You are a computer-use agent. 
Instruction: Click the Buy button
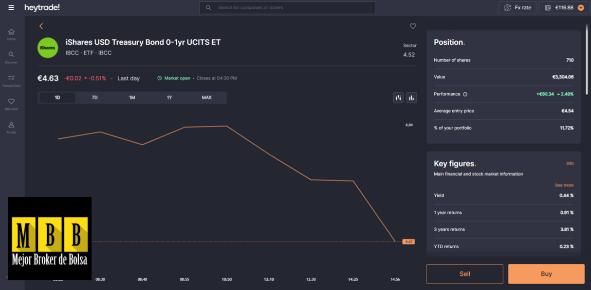point(546,274)
